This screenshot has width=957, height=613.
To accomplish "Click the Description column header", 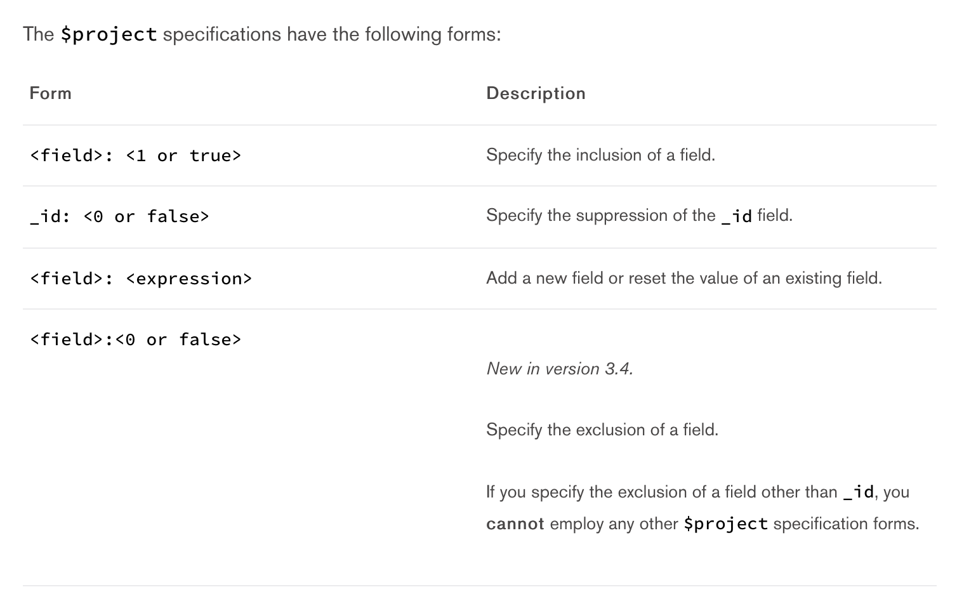I will pyautogui.click(x=536, y=93).
